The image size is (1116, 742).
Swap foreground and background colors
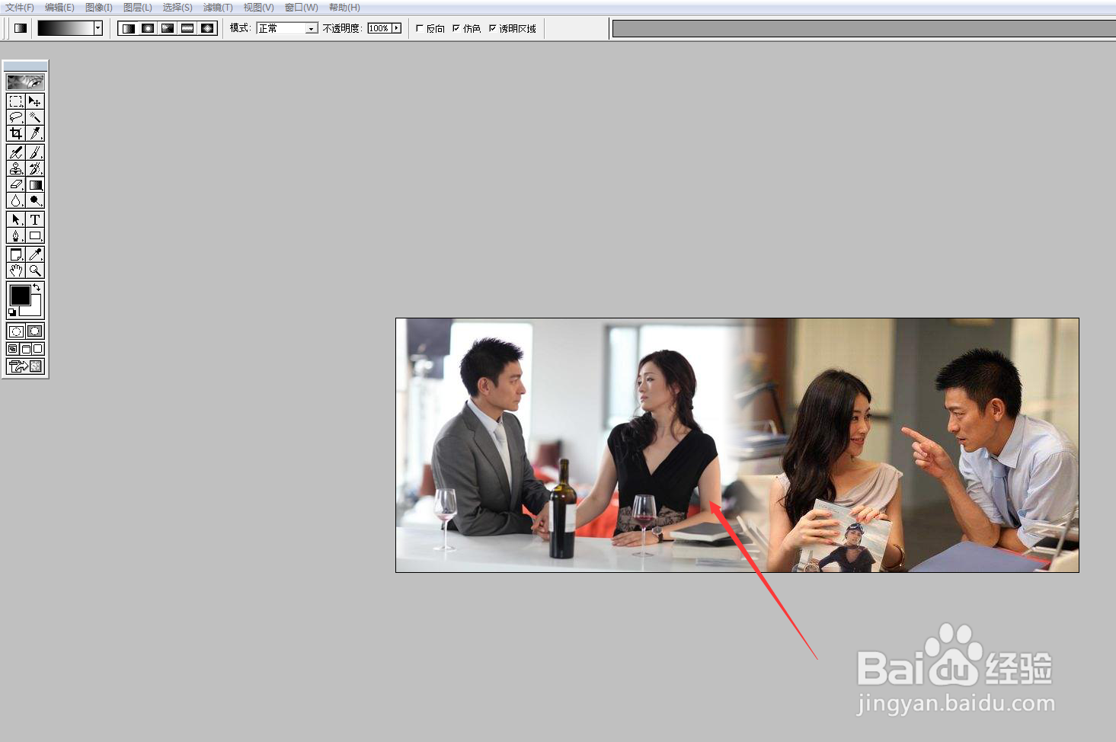tap(37, 287)
